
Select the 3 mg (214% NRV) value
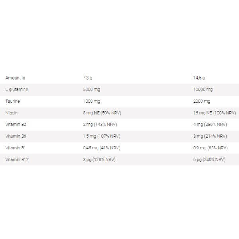[210, 136]
